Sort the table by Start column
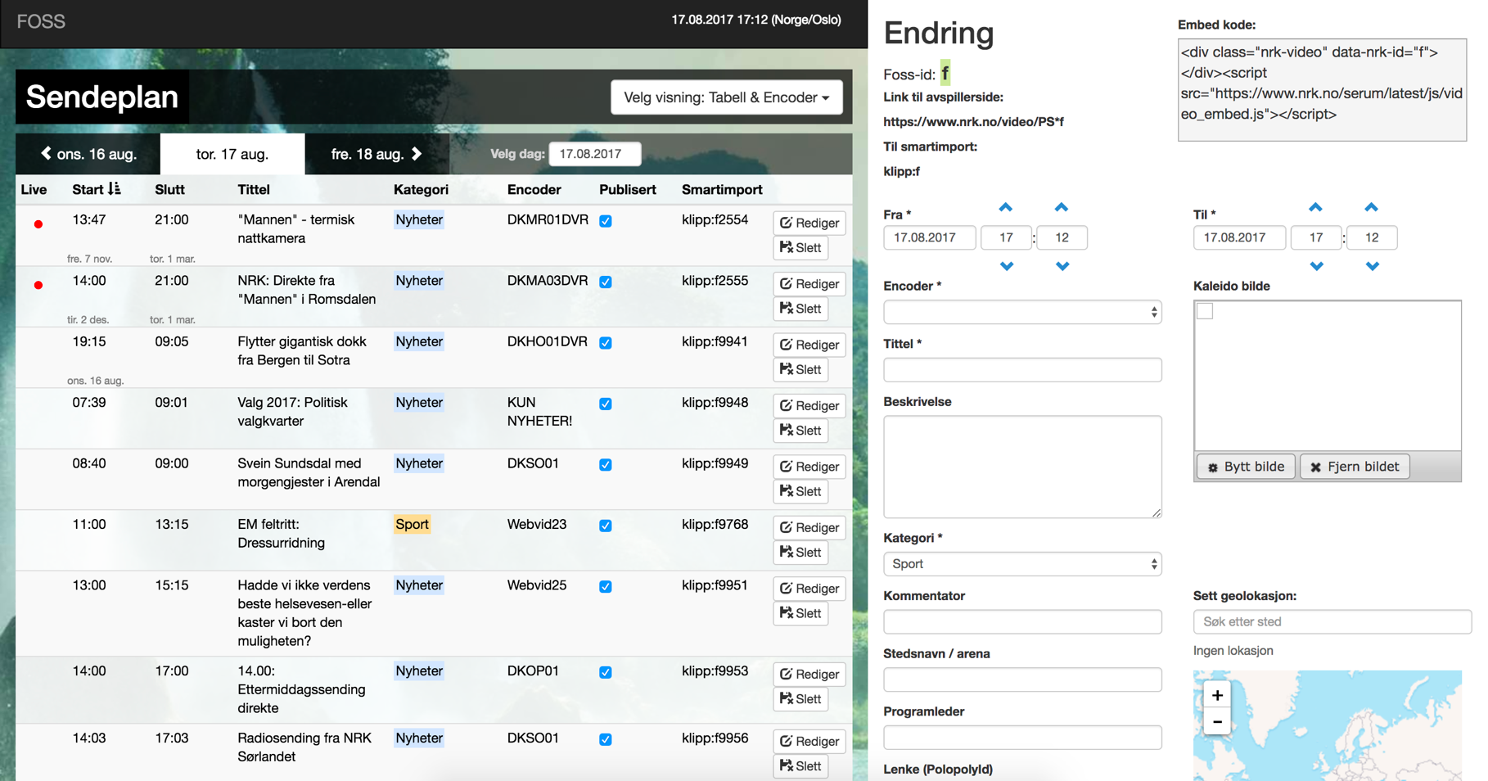Viewport: 1488px width, 781px height. click(x=97, y=189)
